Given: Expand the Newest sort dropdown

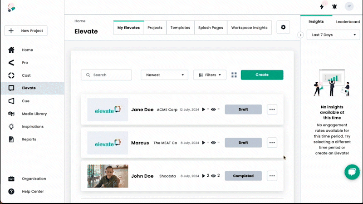Looking at the screenshot, I should [x=164, y=75].
